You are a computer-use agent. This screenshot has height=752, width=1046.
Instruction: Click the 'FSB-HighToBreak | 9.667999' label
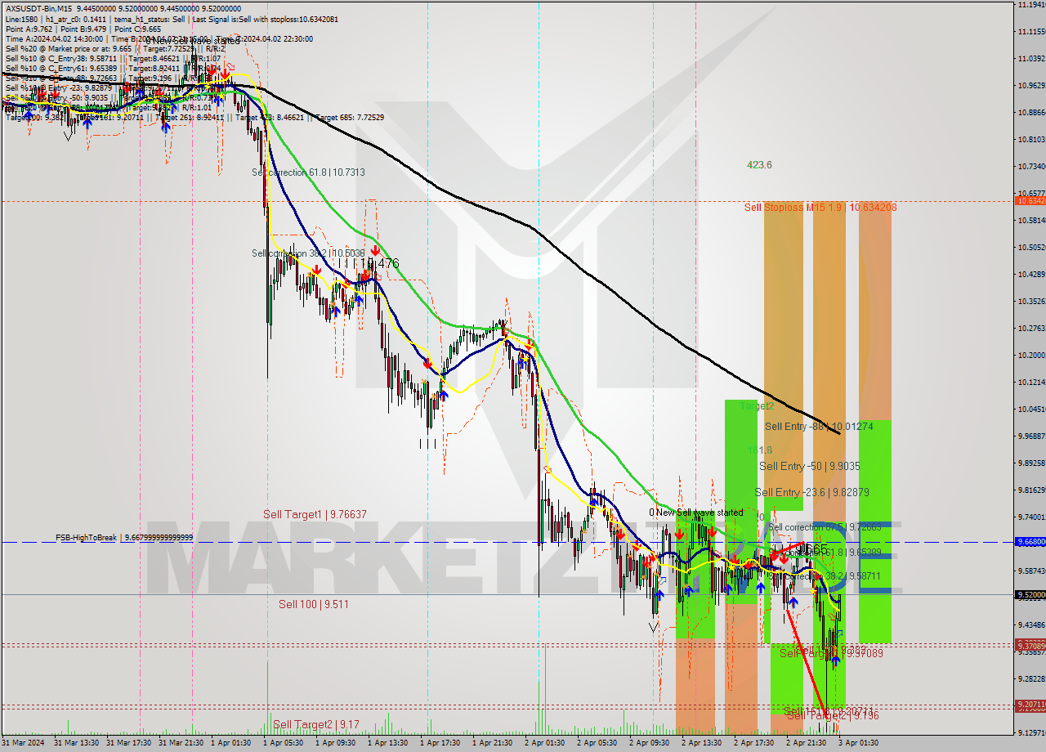(124, 538)
